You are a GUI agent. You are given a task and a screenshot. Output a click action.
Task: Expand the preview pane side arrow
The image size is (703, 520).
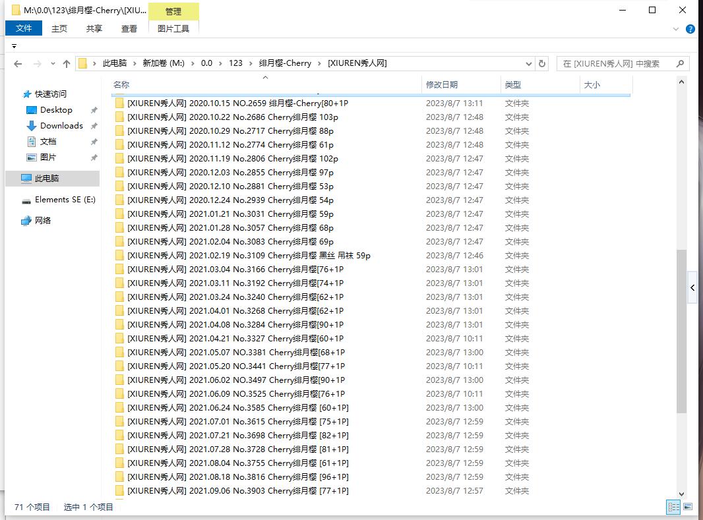point(692,287)
